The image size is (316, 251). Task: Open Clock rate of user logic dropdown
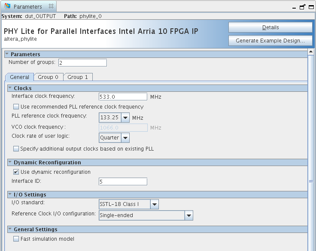click(x=125, y=138)
